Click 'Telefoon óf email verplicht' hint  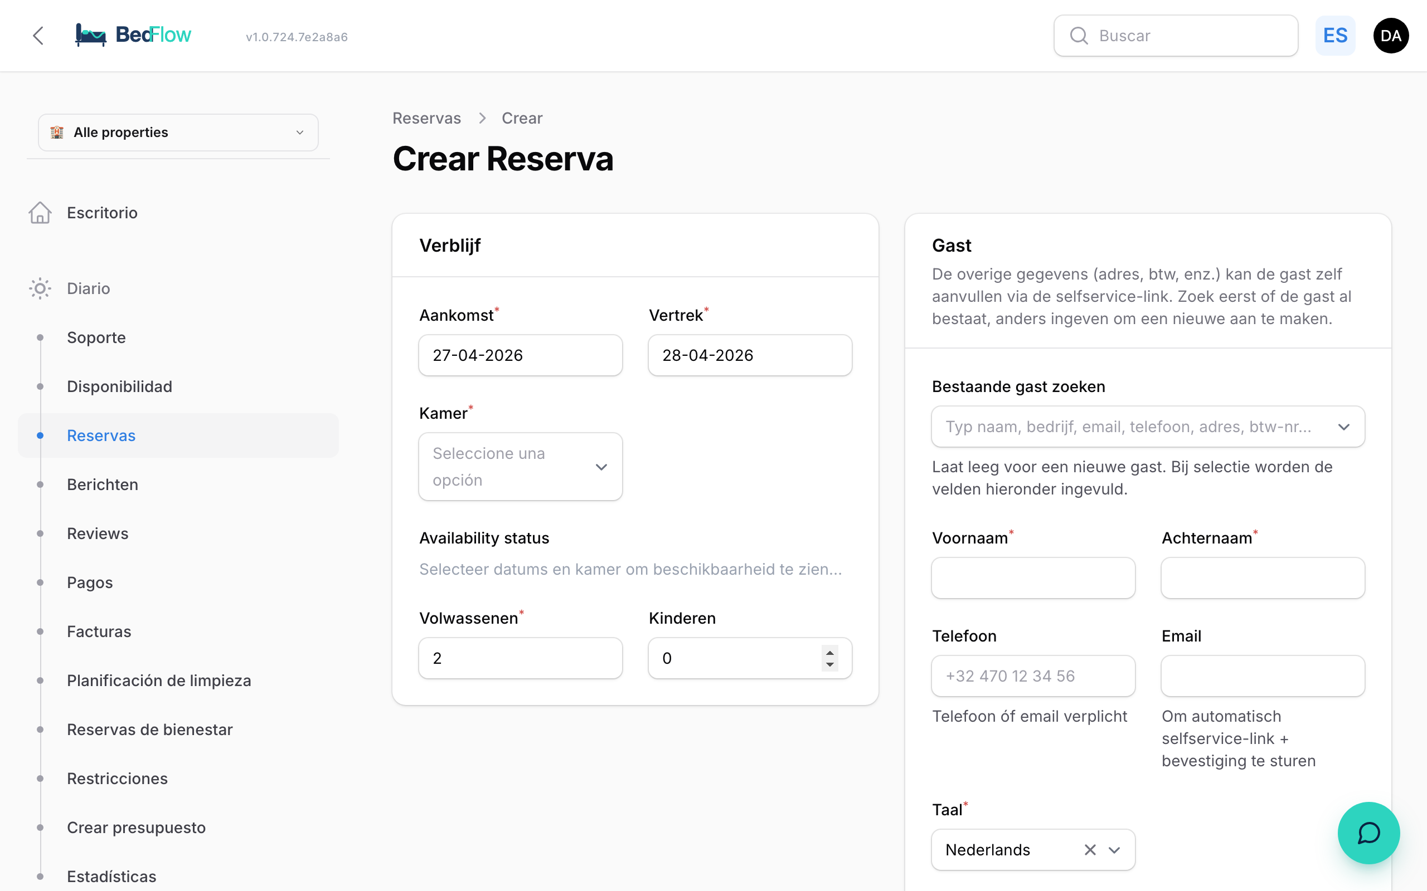click(x=1029, y=716)
